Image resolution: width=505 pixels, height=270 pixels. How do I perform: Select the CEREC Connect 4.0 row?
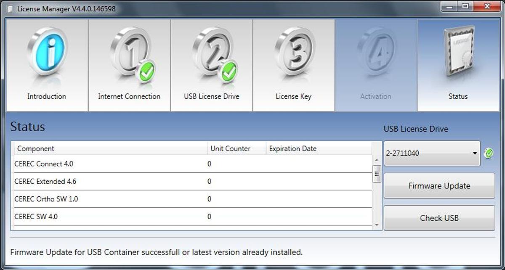click(193, 164)
